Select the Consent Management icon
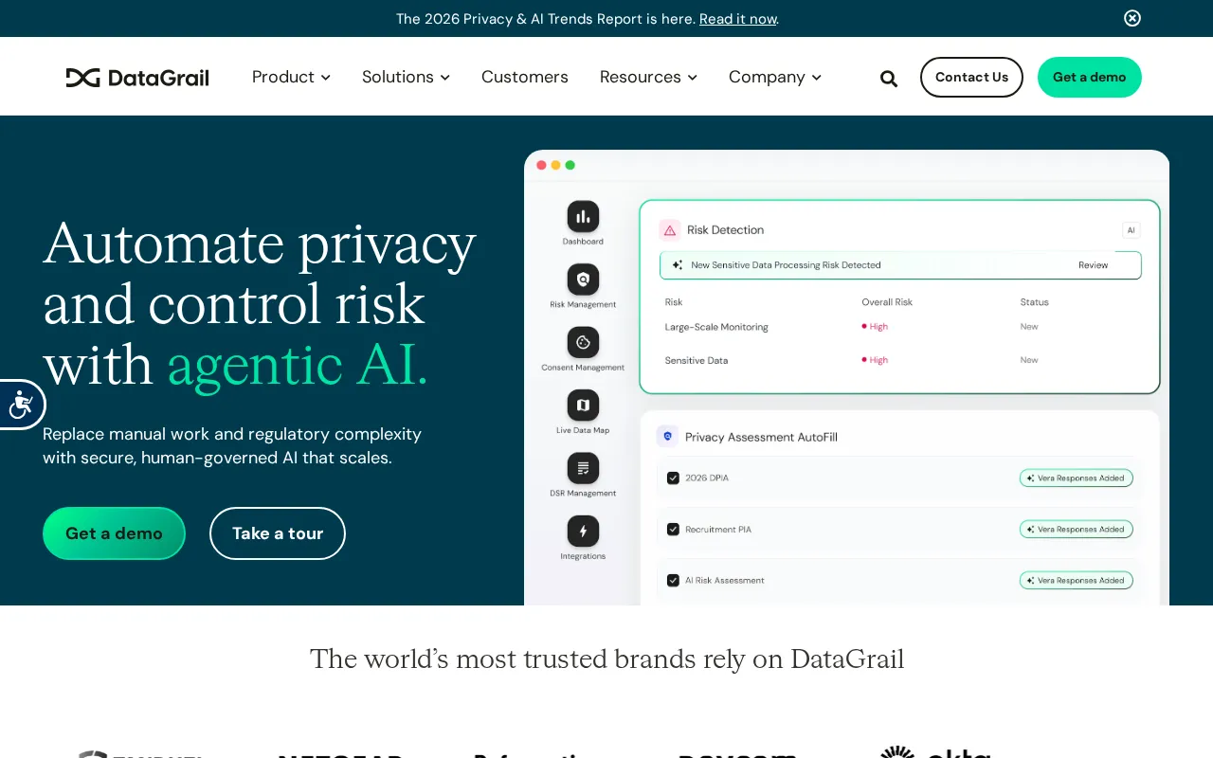This screenshot has width=1213, height=758. coord(583,342)
